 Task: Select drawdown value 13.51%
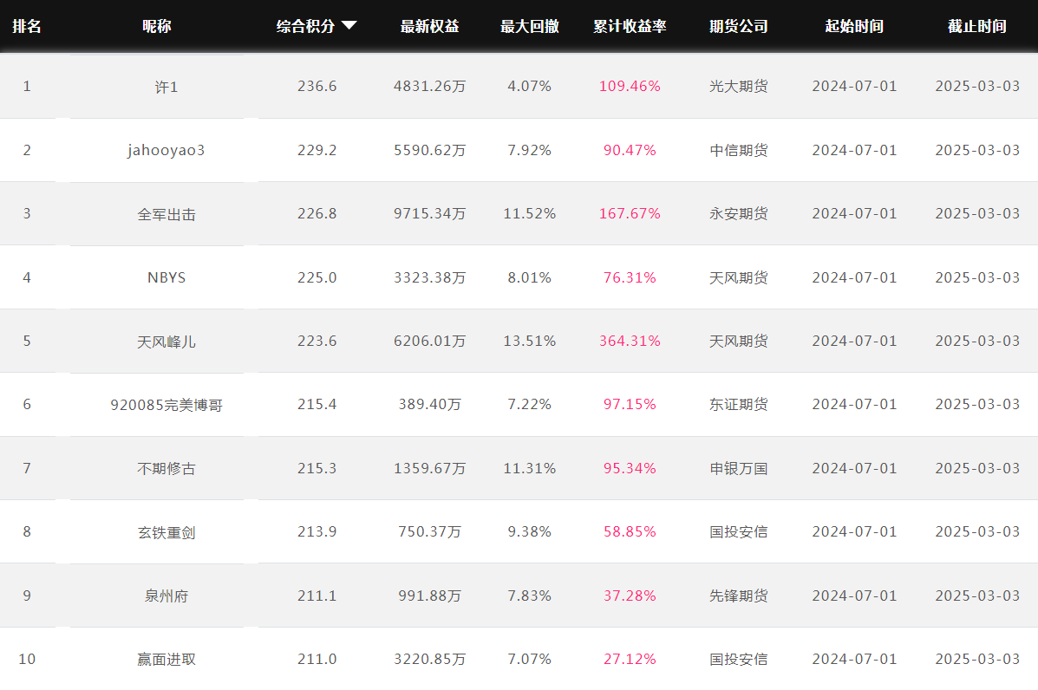pyautogui.click(x=530, y=341)
